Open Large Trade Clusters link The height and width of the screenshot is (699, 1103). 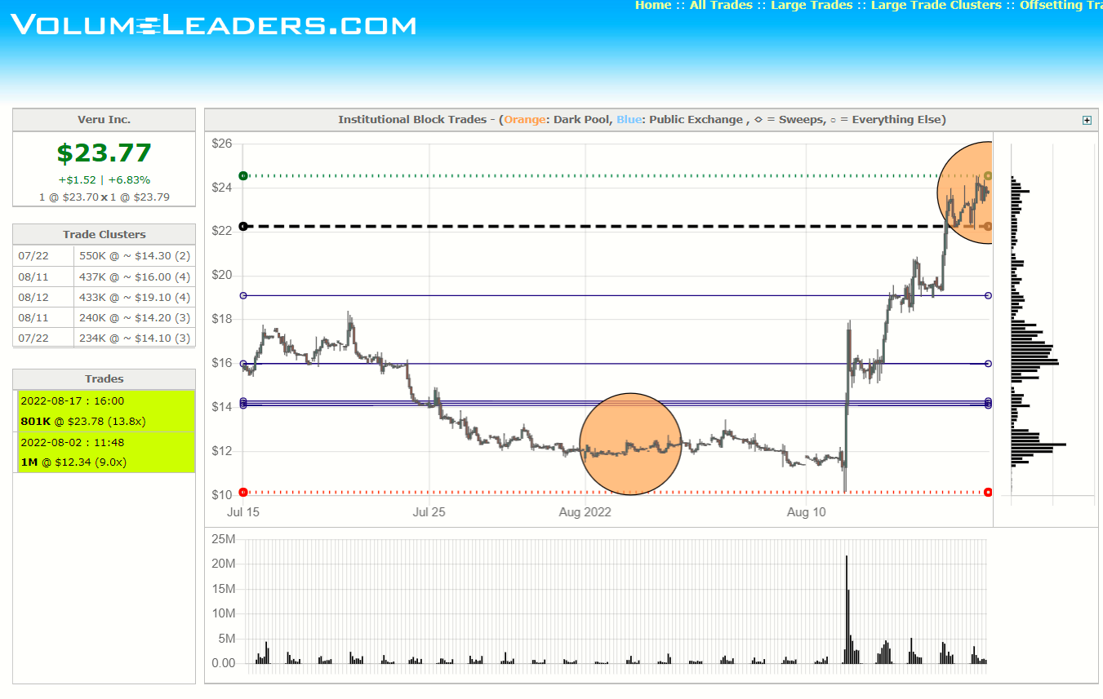click(936, 6)
